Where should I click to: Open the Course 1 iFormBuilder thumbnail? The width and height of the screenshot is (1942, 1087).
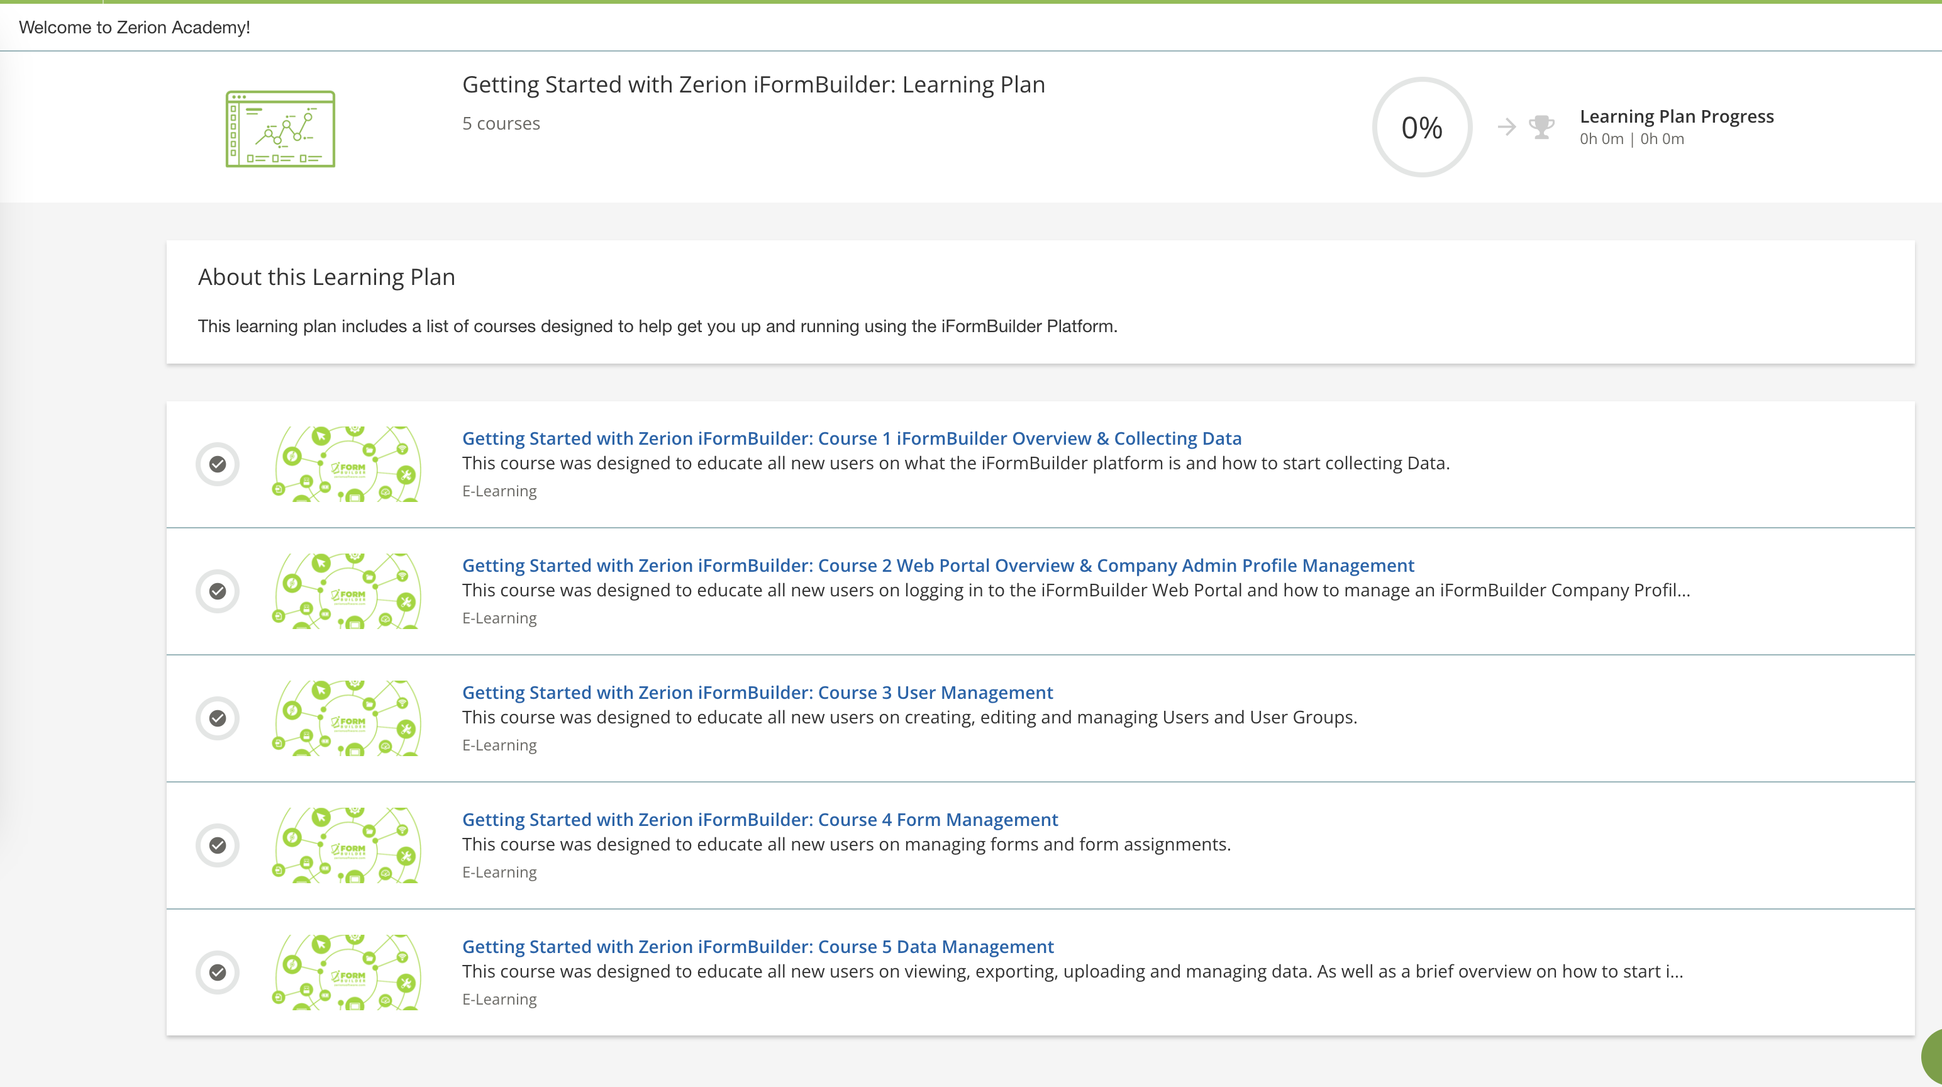pos(347,464)
